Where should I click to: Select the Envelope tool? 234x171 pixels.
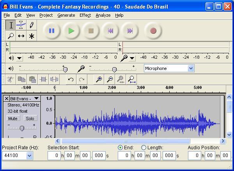(x=21, y=25)
